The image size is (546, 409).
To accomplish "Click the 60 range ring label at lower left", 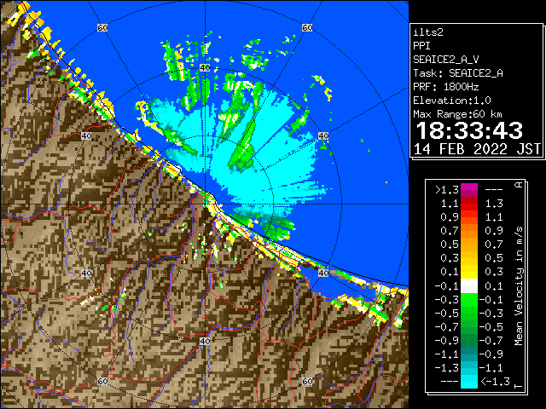I will (x=102, y=381).
